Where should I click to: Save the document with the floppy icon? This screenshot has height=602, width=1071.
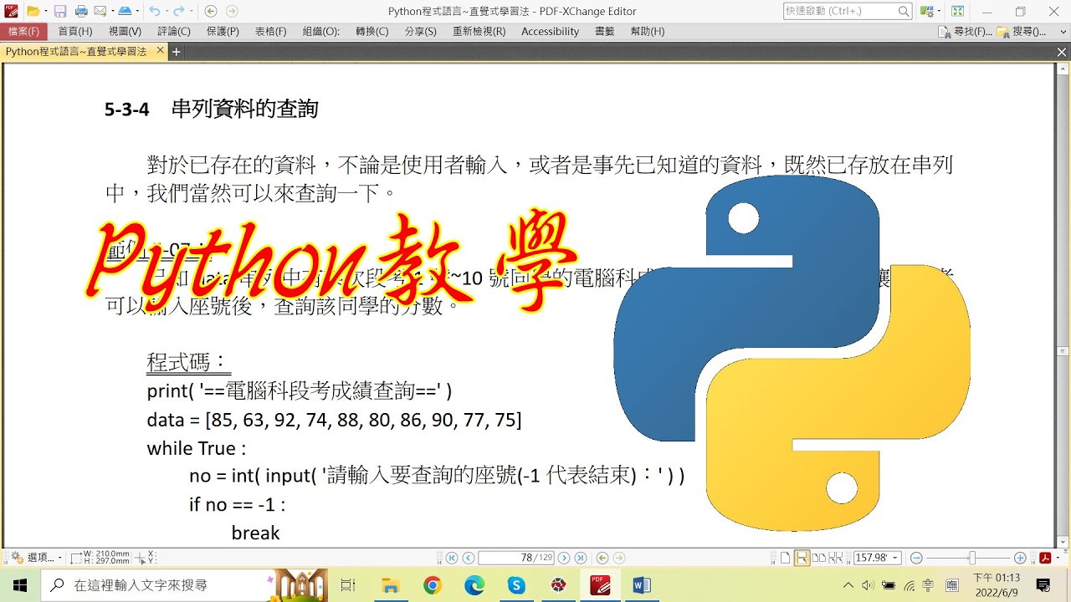[60, 11]
